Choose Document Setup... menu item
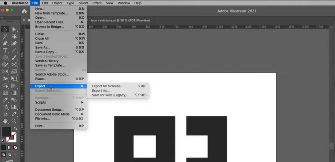335x162 pixels. [x=59, y=109]
